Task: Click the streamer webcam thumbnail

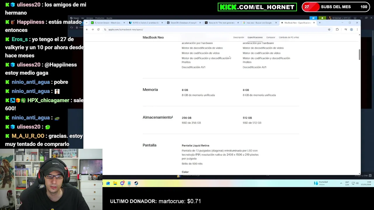Action: [51, 179]
